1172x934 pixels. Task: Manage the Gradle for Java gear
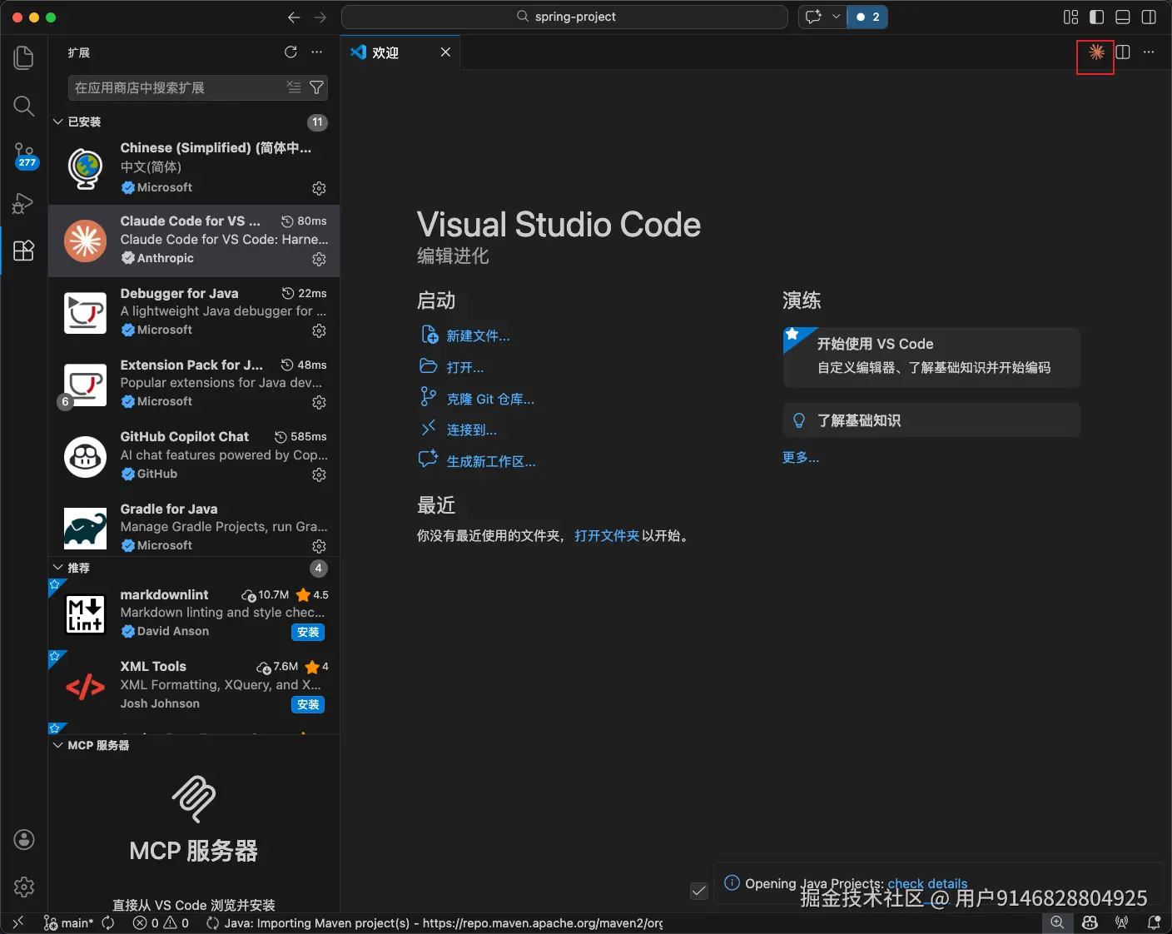319,546
